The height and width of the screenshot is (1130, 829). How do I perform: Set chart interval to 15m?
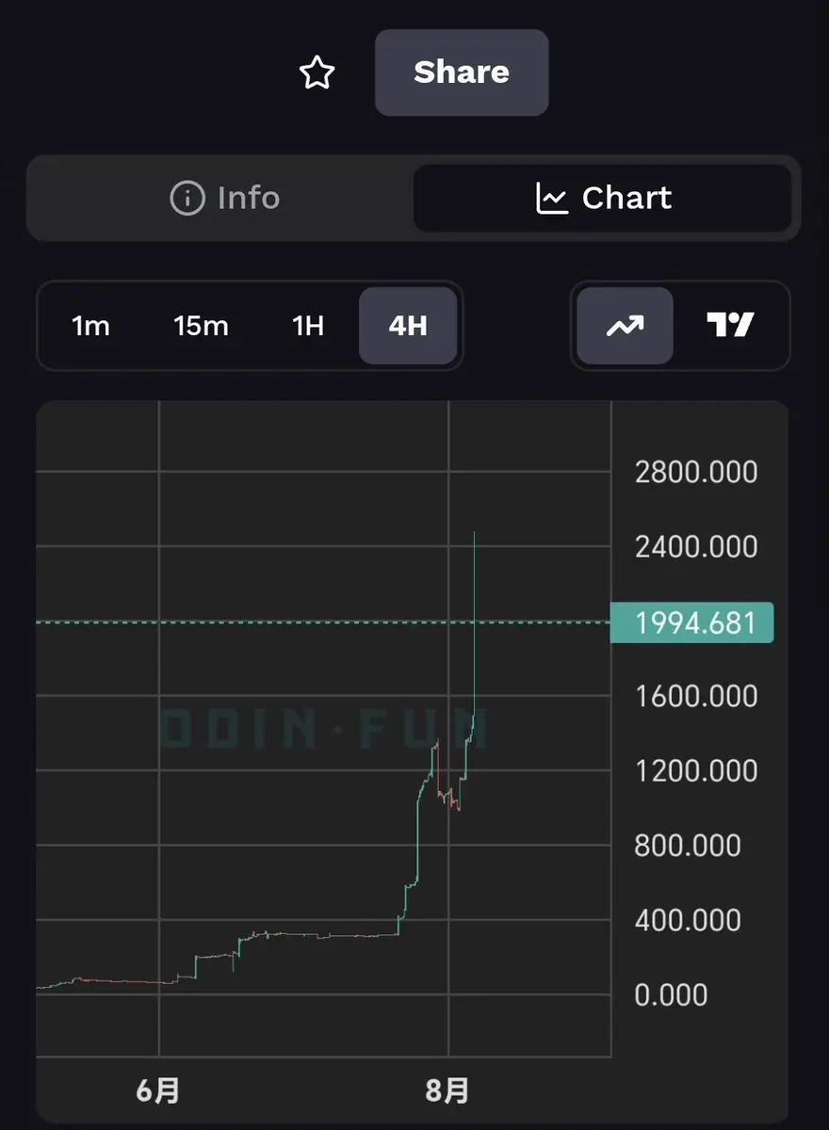[x=201, y=326]
